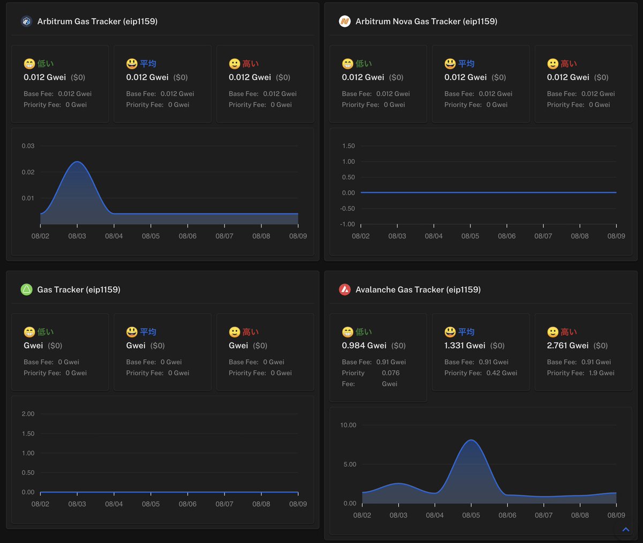Click the flat line in Arbitrum Nova chart
The width and height of the screenshot is (643, 543).
click(488, 192)
